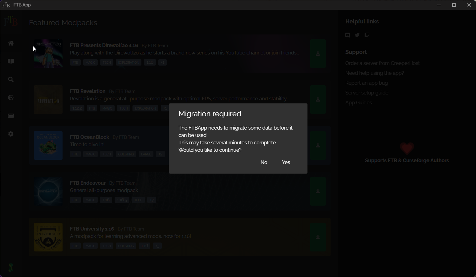Expand the +3 tags on FTB University
The image size is (476, 277).
coord(157,246)
